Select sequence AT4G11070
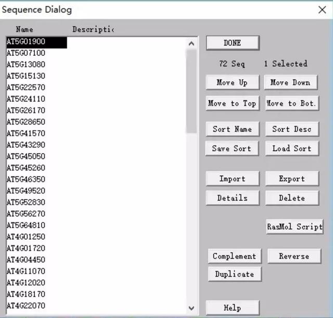333x318 pixels. click(26, 272)
